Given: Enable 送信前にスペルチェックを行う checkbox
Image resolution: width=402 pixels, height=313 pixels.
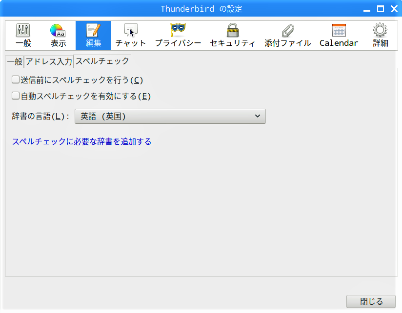Looking at the screenshot, I should point(16,79).
